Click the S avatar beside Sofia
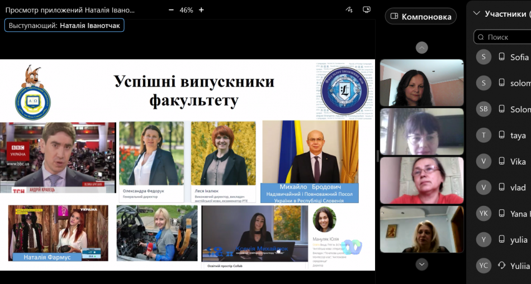The image size is (531, 284). pyautogui.click(x=483, y=57)
